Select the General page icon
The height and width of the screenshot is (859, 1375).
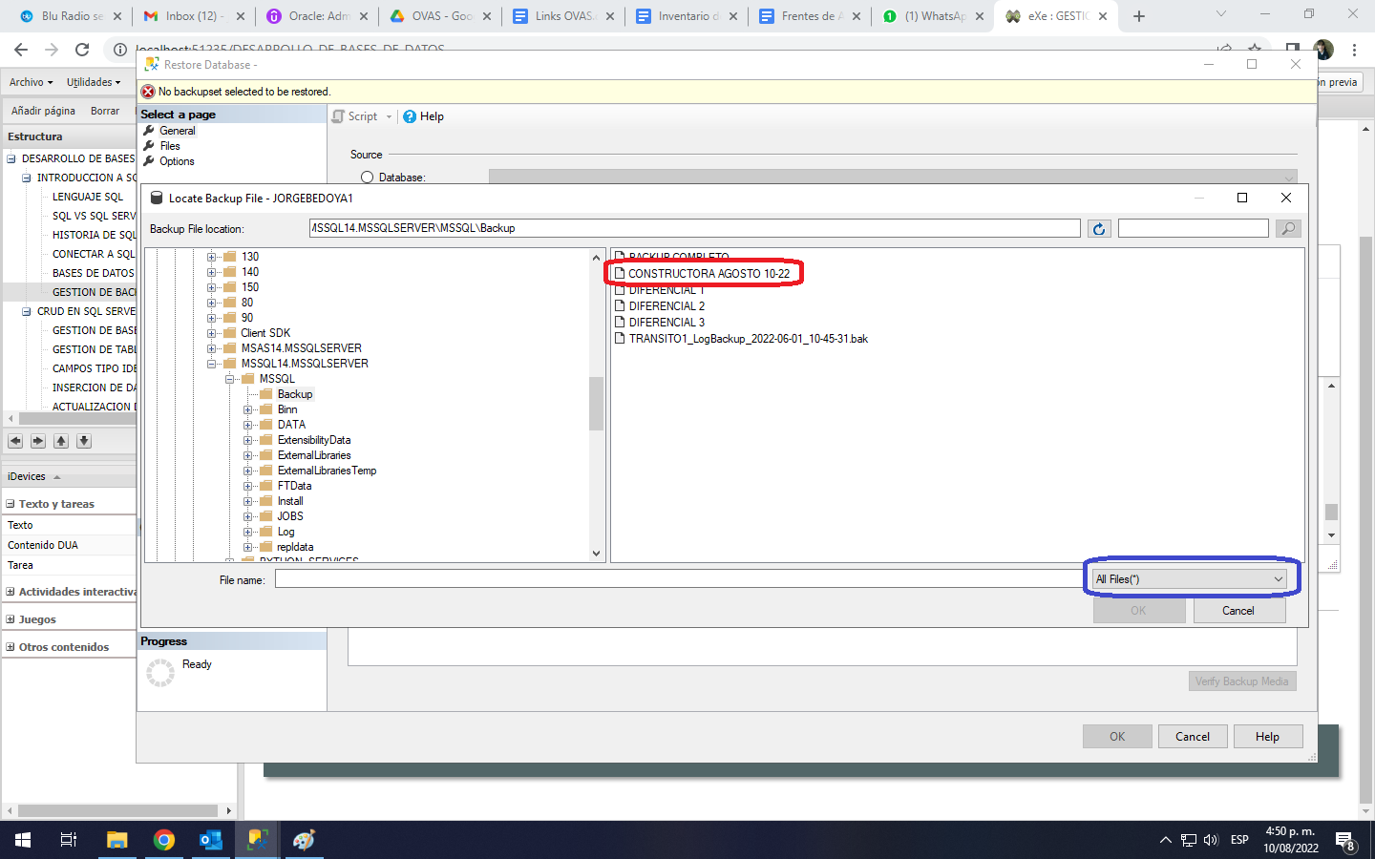tap(149, 131)
